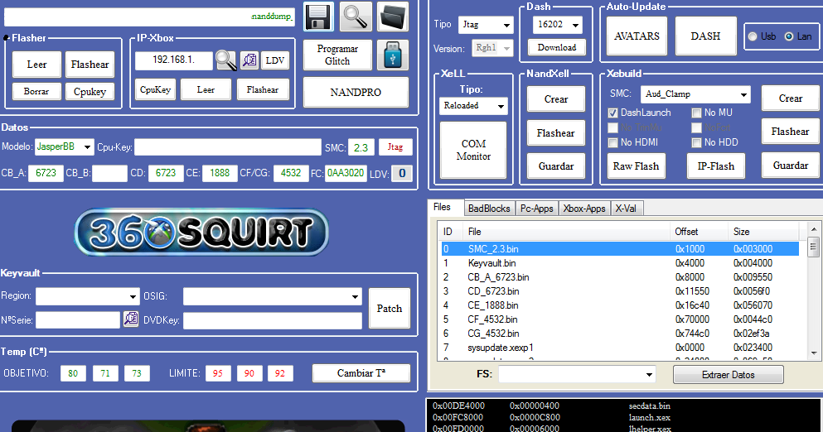Open the SMC Aud_Clamp dropdown
Screen dimensions: 823x432
pyautogui.click(x=695, y=94)
